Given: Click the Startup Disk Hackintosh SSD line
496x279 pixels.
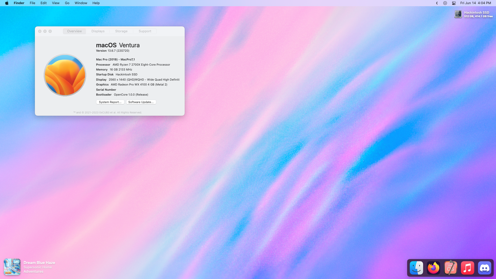Looking at the screenshot, I should (117, 74).
